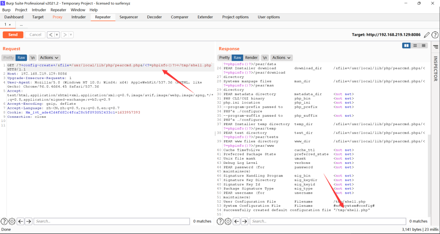Switch to Decoder tab
The height and width of the screenshot is (234, 440).
tap(154, 17)
